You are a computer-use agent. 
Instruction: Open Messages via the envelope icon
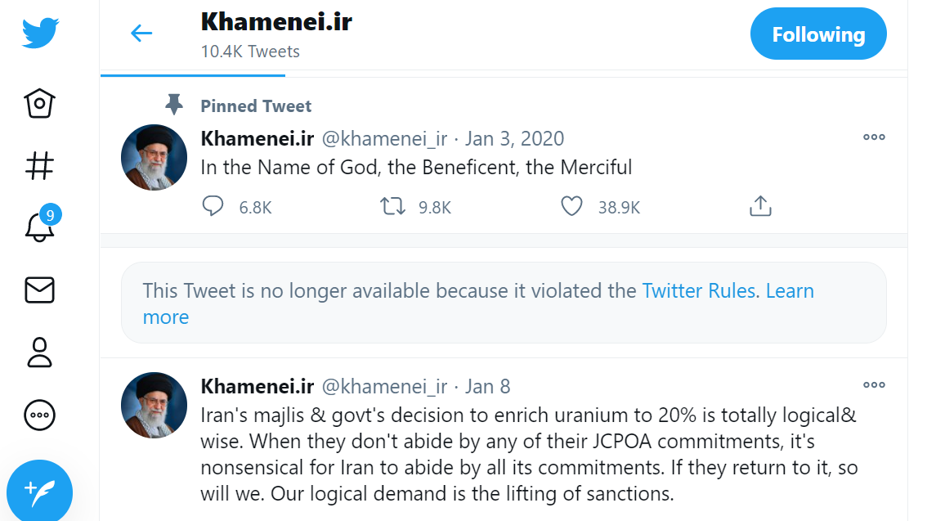pos(39,290)
